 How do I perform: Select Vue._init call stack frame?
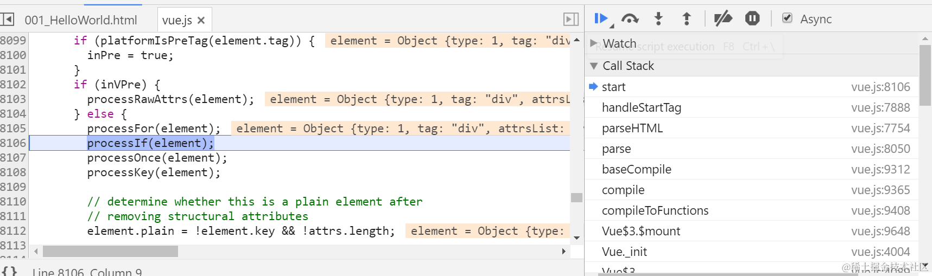(x=752, y=252)
